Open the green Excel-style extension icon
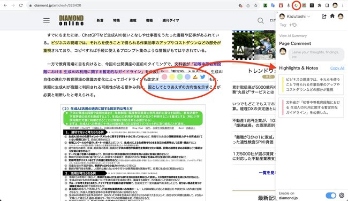The width and height of the screenshot is (348, 201). (265, 5)
